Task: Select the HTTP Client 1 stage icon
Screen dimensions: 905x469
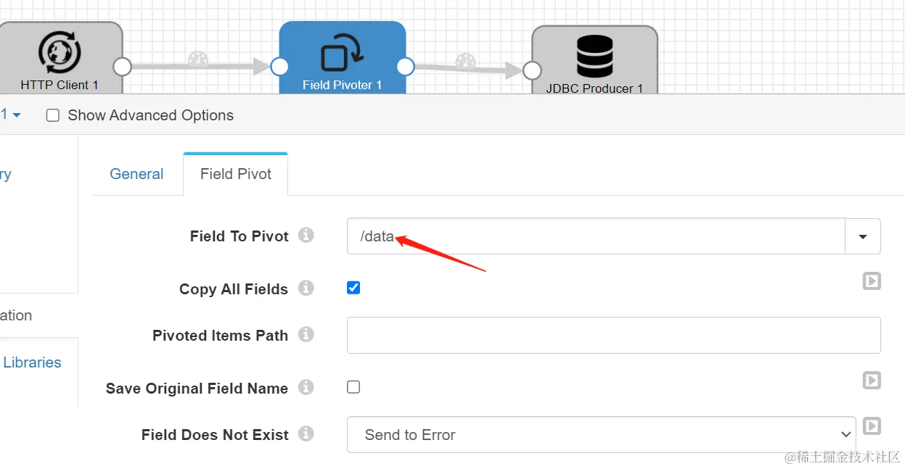Action: 59,53
